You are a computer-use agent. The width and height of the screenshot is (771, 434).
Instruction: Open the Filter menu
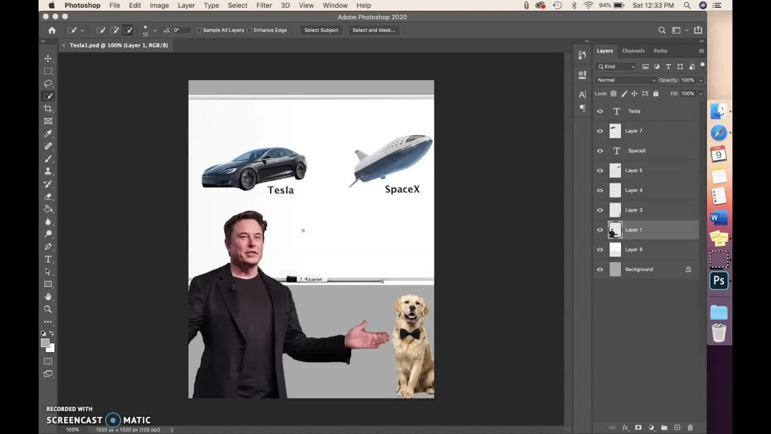click(x=264, y=5)
